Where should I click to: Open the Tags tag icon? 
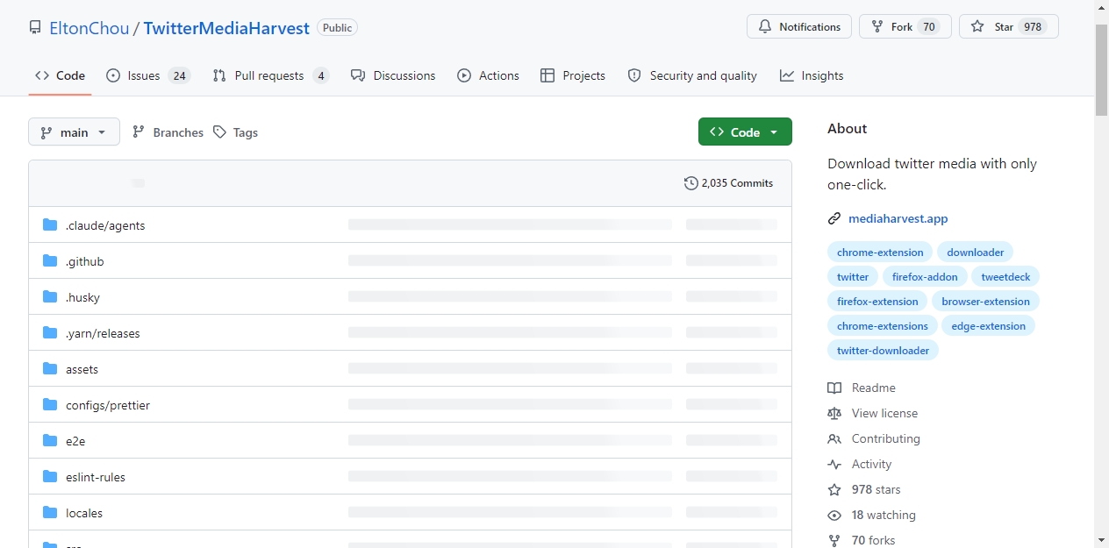coord(220,132)
